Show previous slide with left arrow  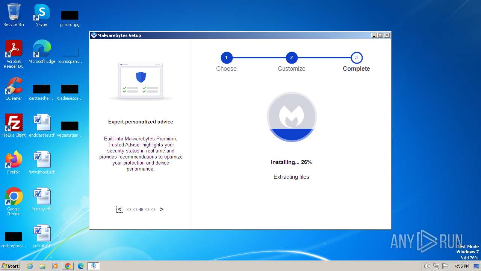pyautogui.click(x=120, y=209)
